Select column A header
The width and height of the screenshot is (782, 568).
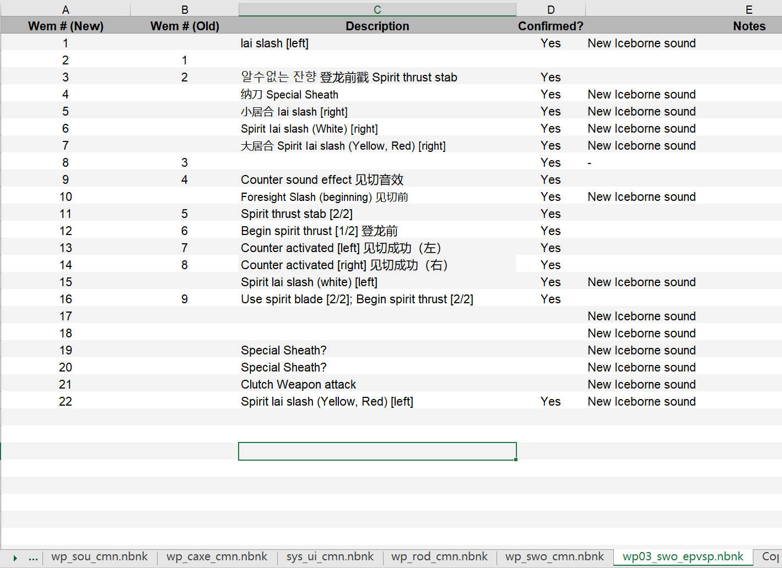66,9
